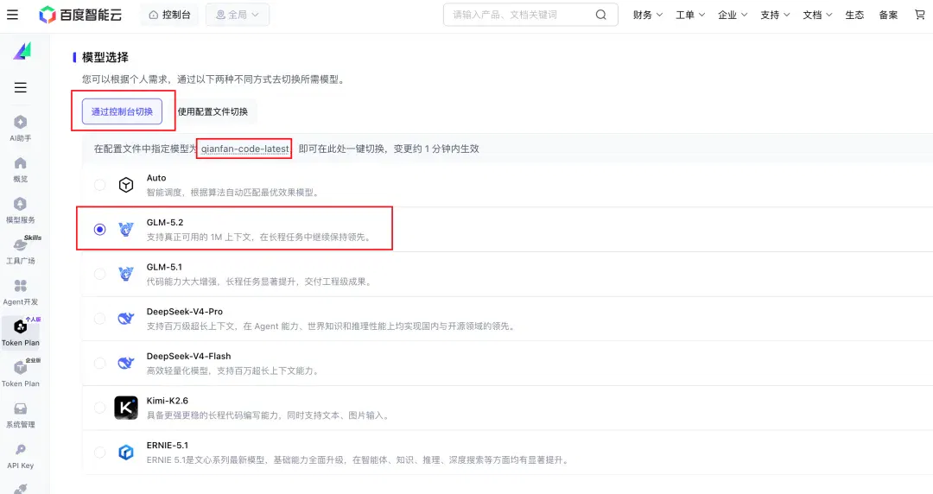Click the 模型选择 section heading
The width and height of the screenshot is (933, 494).
click(105, 57)
